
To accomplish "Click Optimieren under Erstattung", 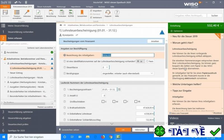I will [177, 31].
